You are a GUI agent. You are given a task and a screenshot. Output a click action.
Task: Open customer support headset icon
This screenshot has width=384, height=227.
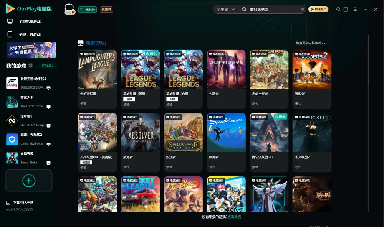pos(338,9)
